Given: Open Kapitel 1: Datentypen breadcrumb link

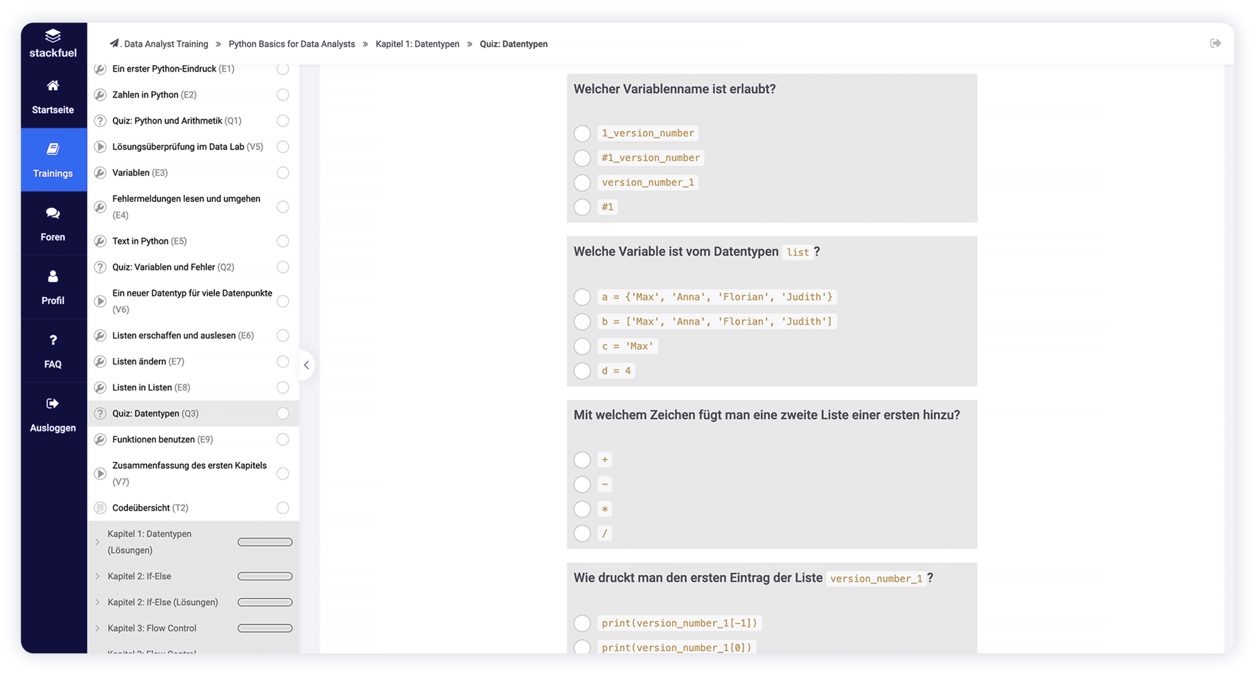Looking at the screenshot, I should click(417, 44).
